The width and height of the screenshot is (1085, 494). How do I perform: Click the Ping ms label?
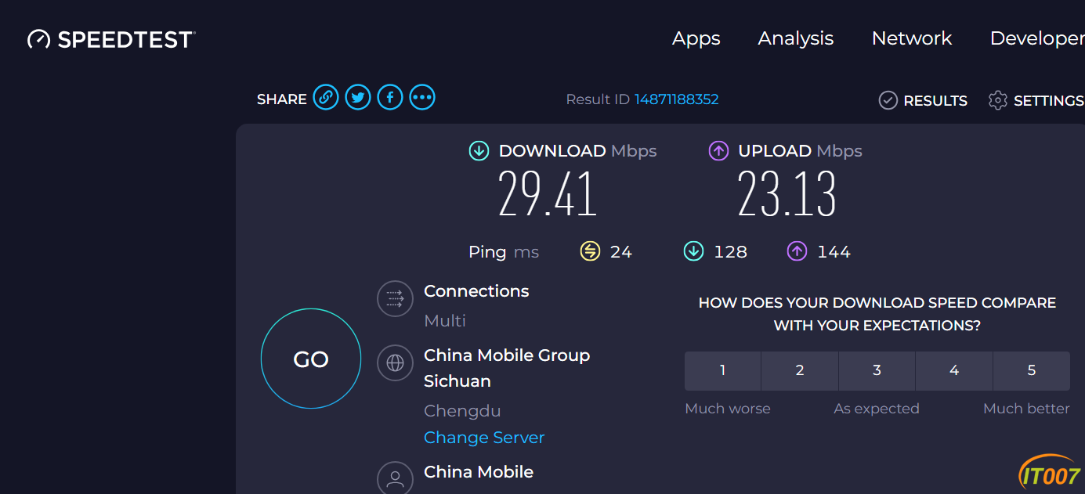(x=504, y=251)
